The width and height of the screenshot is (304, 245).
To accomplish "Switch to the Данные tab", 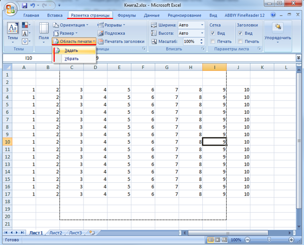I will click(152, 15).
